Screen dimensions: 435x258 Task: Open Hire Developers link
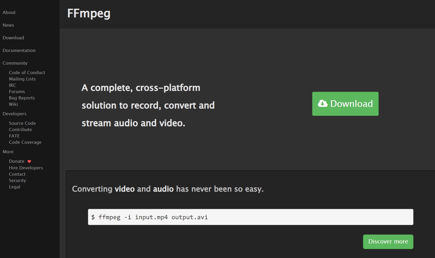coord(26,168)
